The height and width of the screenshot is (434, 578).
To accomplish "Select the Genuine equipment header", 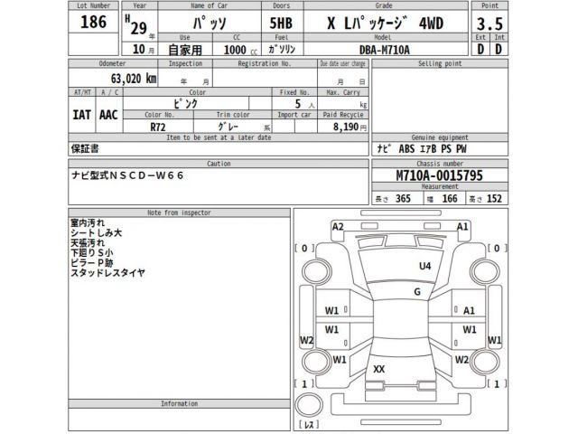I will (x=440, y=137).
